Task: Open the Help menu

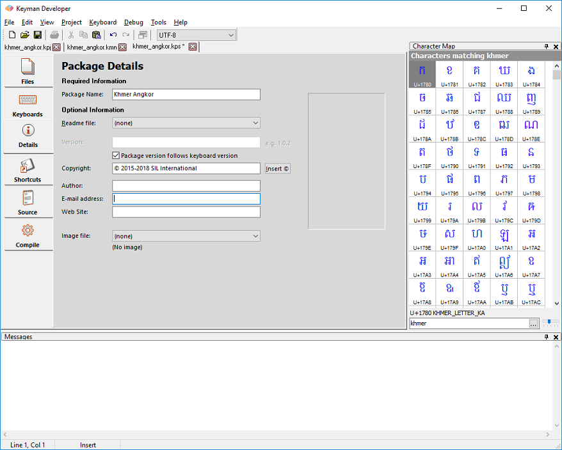Action: (x=181, y=22)
